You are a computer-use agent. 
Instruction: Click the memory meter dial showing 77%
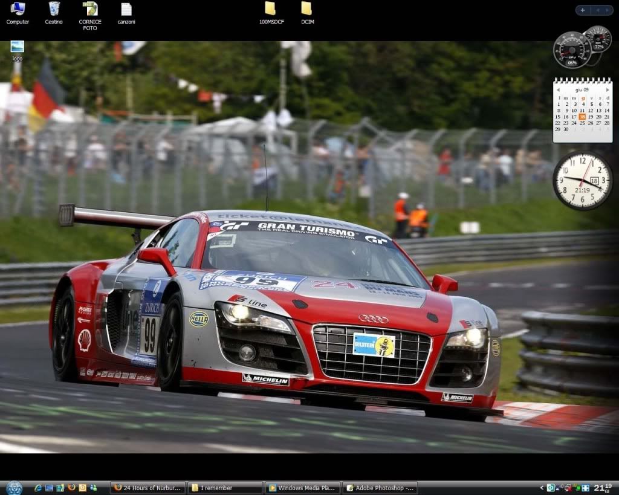pos(599,39)
